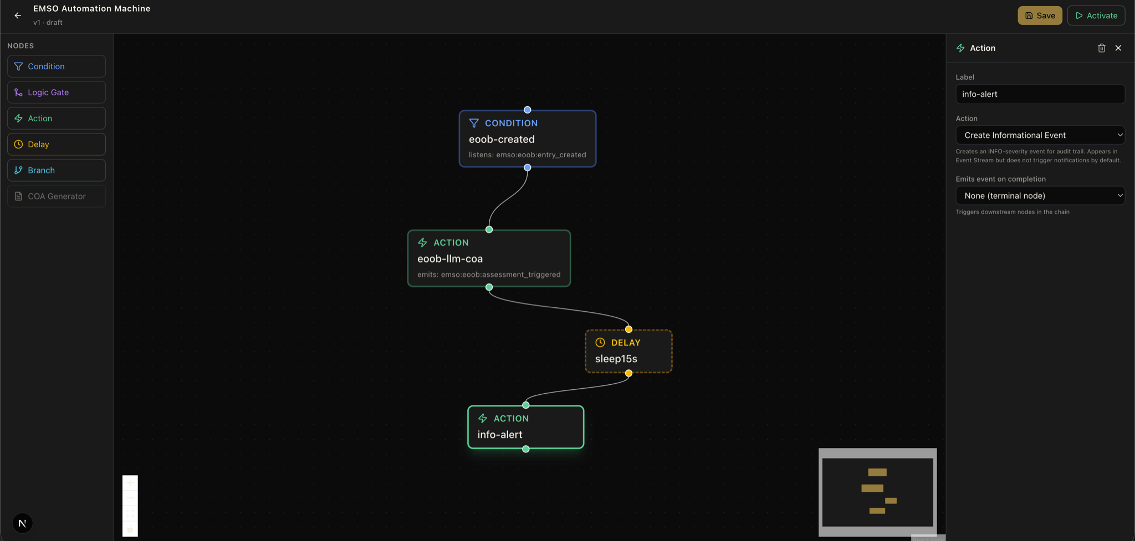Fit the canvas view to screen
The height and width of the screenshot is (541, 1135).
130,514
